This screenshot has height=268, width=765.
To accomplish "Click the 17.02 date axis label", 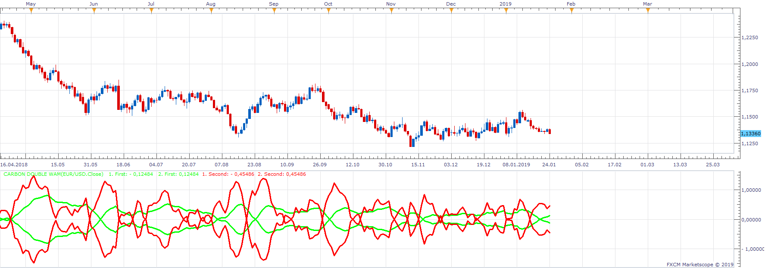I will tap(615, 165).
